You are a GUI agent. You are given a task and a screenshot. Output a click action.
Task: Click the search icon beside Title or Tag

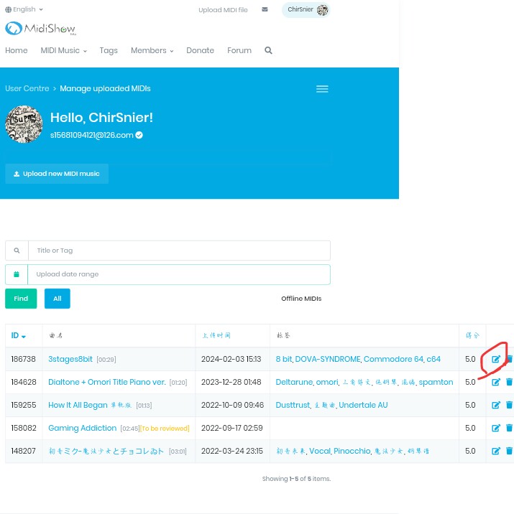17,251
